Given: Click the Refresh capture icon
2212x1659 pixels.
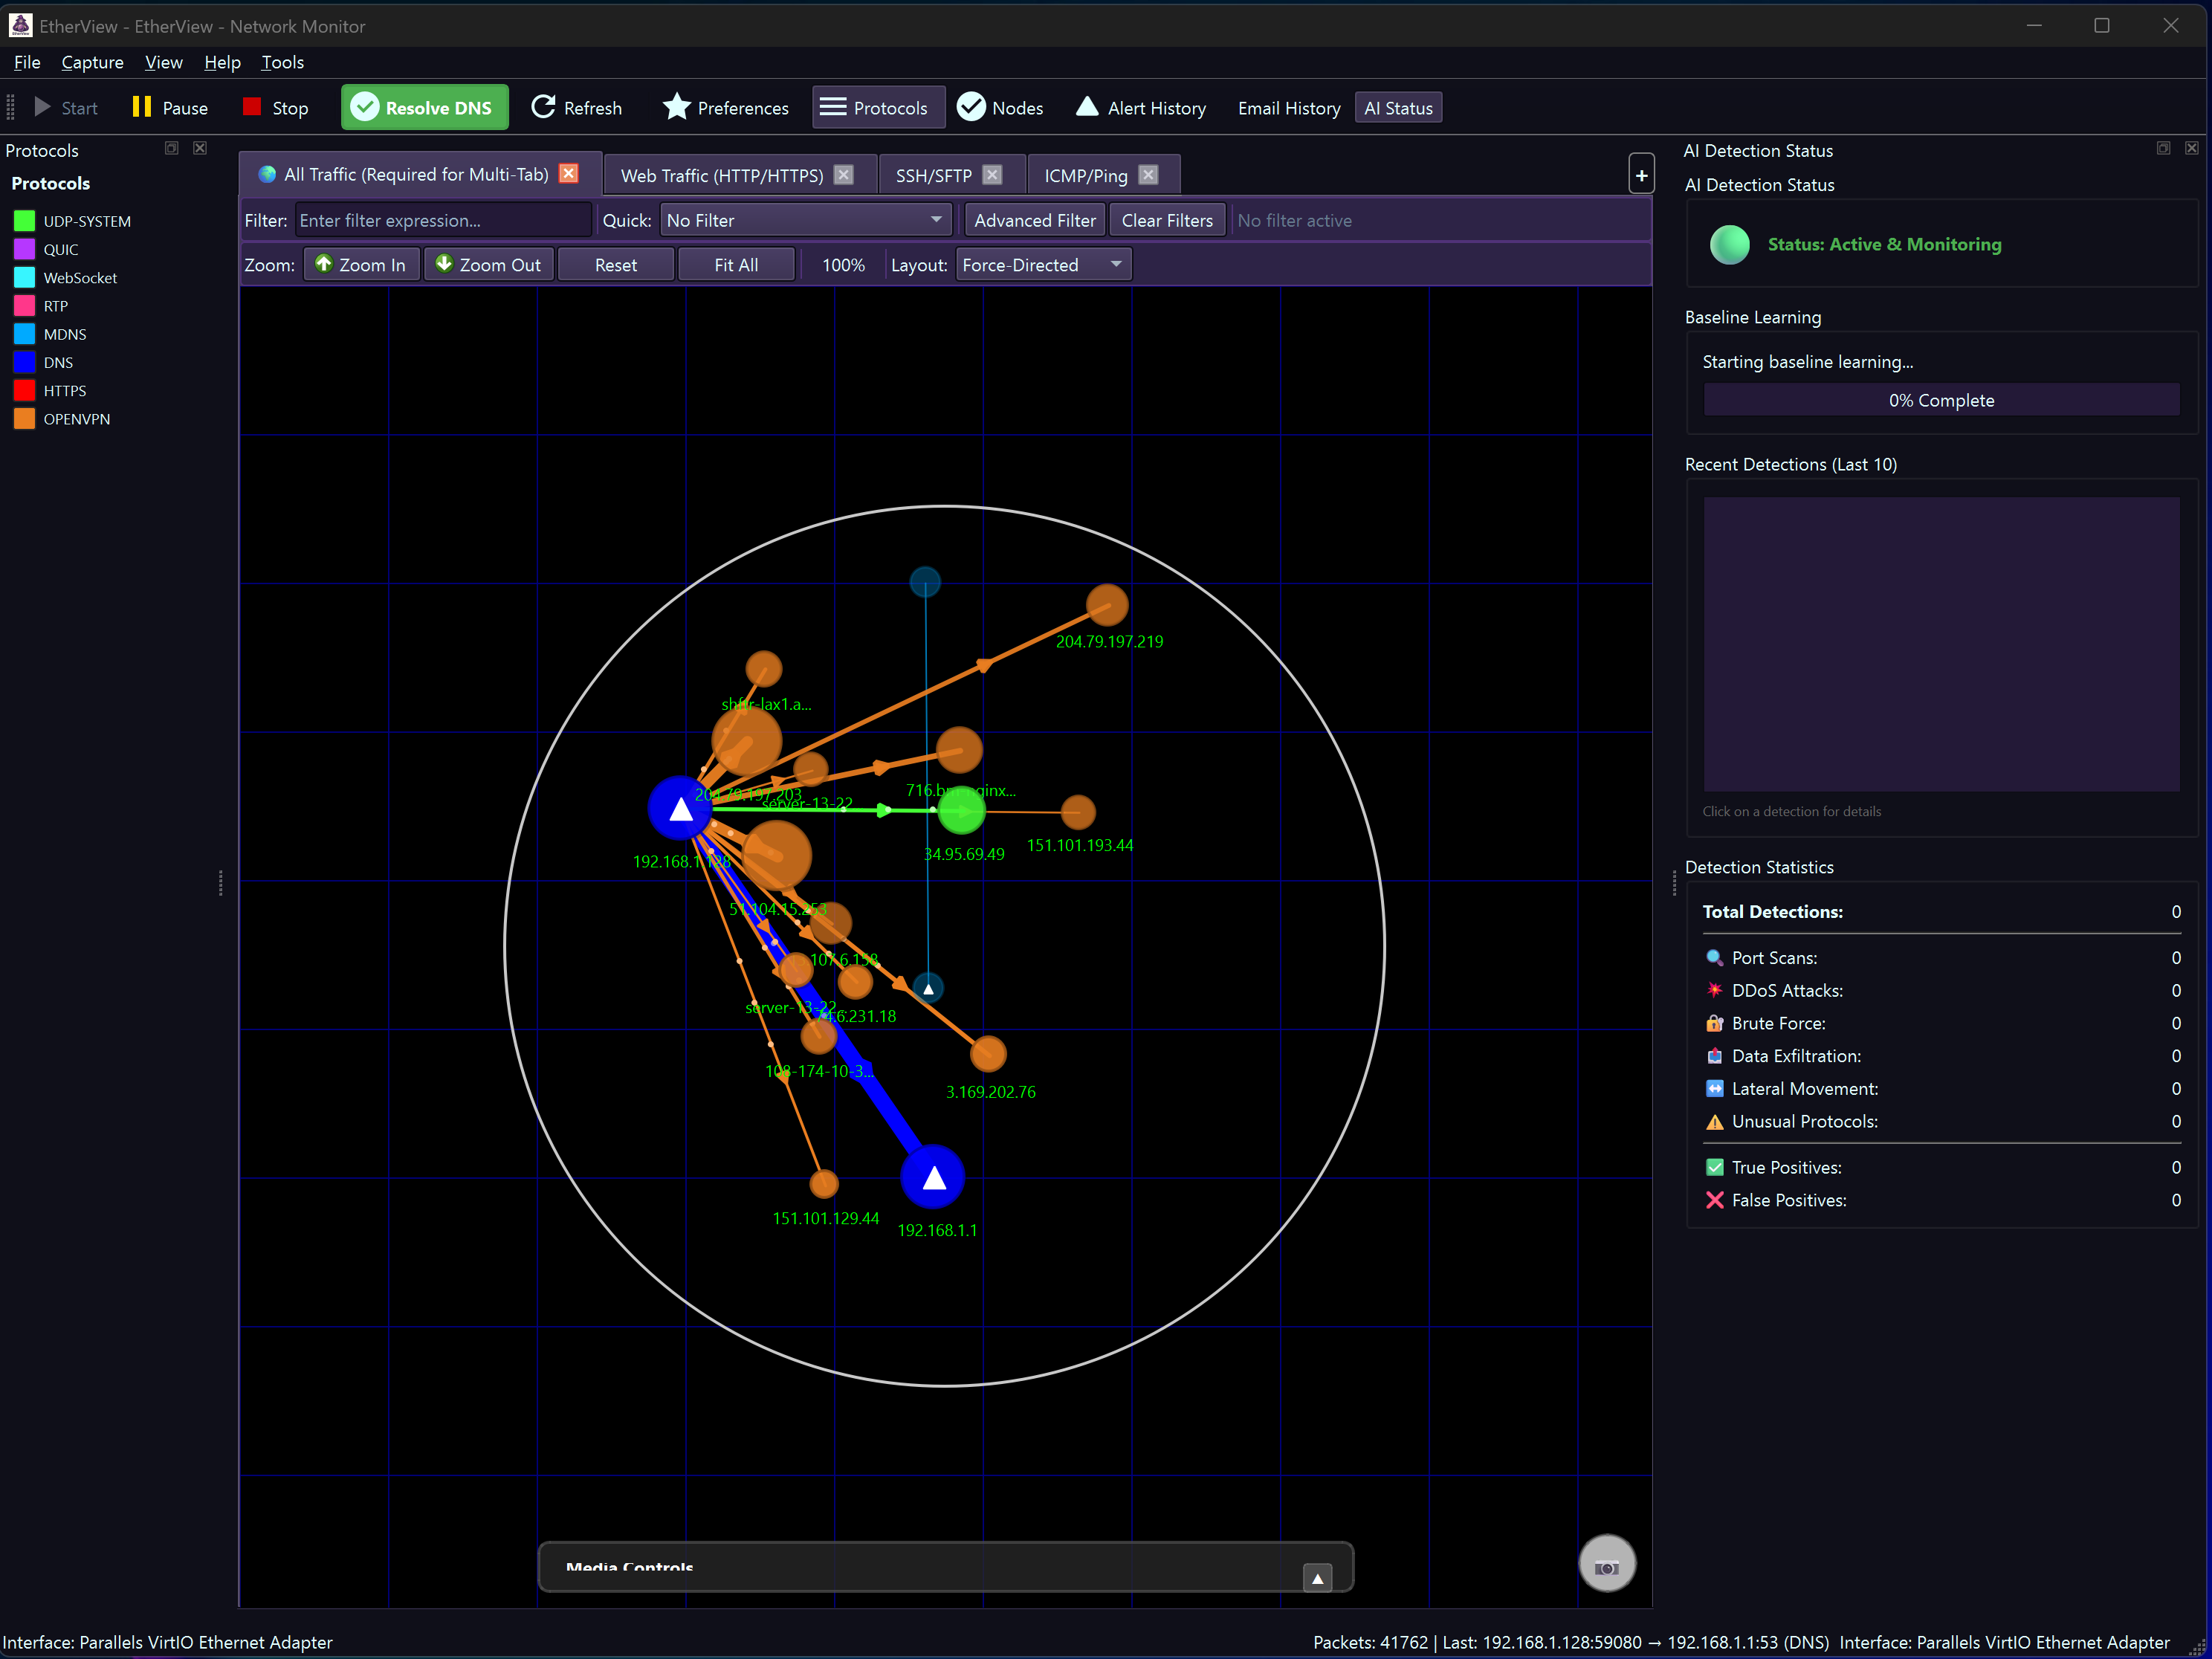Looking at the screenshot, I should [x=545, y=107].
